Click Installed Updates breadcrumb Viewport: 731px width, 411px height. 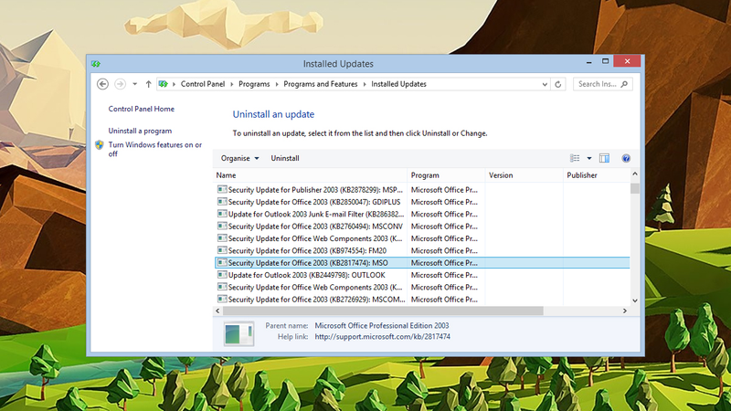pyautogui.click(x=398, y=84)
